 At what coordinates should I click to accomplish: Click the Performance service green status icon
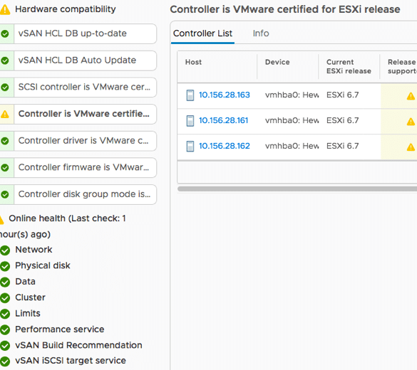5,329
